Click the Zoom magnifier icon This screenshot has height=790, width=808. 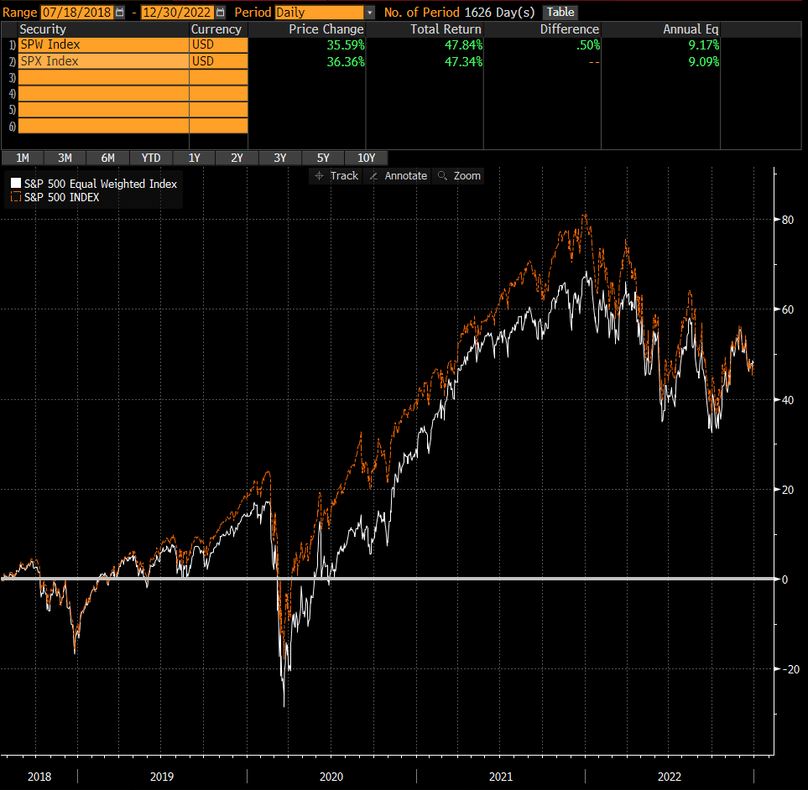coord(442,176)
